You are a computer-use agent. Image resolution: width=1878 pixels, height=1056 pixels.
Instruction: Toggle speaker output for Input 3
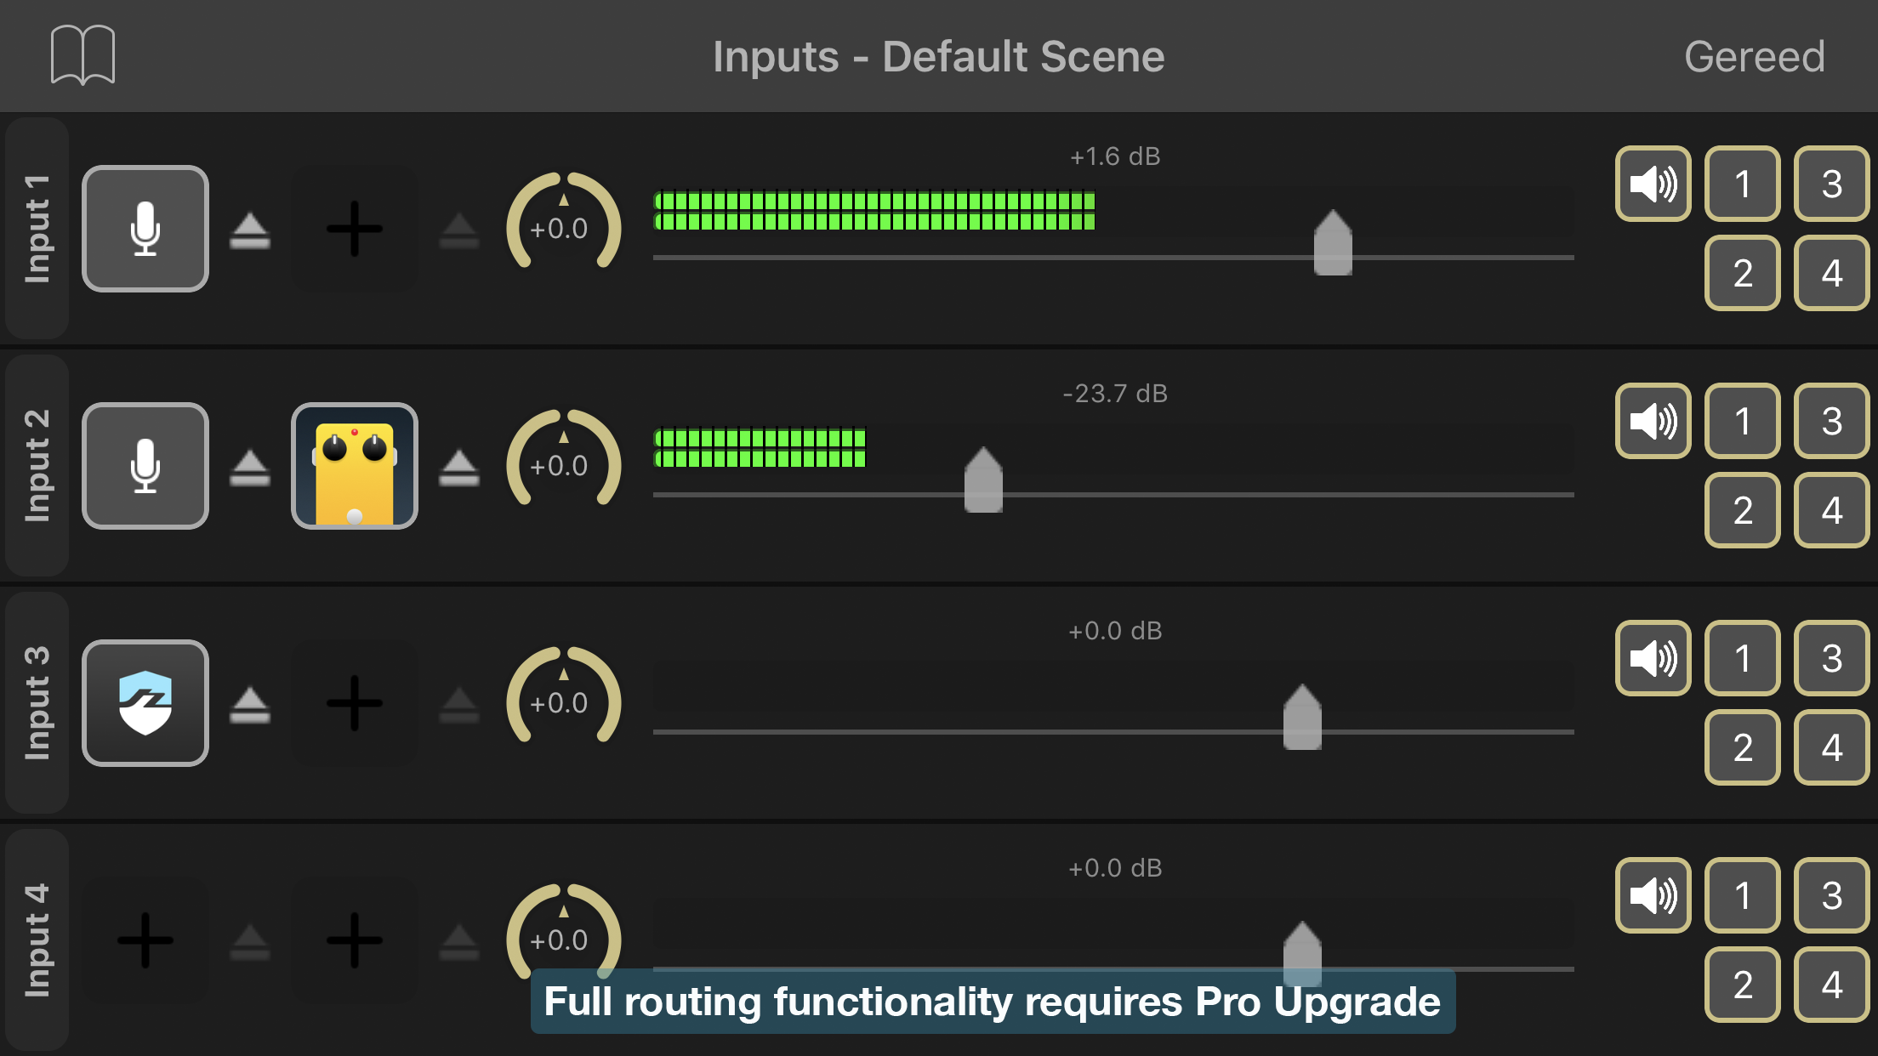point(1653,658)
